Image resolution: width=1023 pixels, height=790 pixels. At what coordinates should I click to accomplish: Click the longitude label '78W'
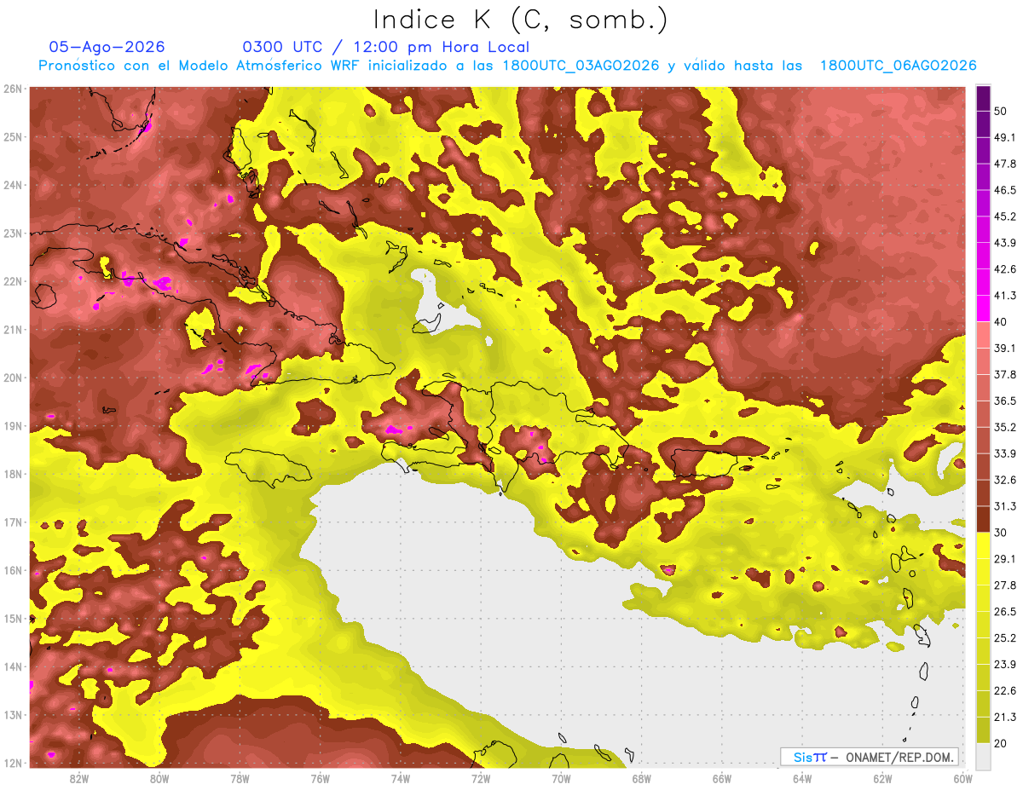tap(240, 778)
